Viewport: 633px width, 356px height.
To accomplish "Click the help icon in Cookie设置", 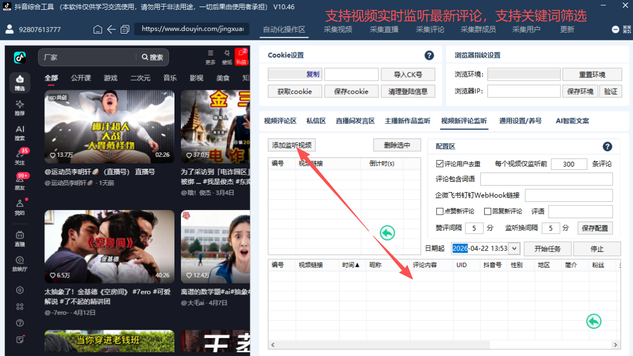I will (x=429, y=56).
